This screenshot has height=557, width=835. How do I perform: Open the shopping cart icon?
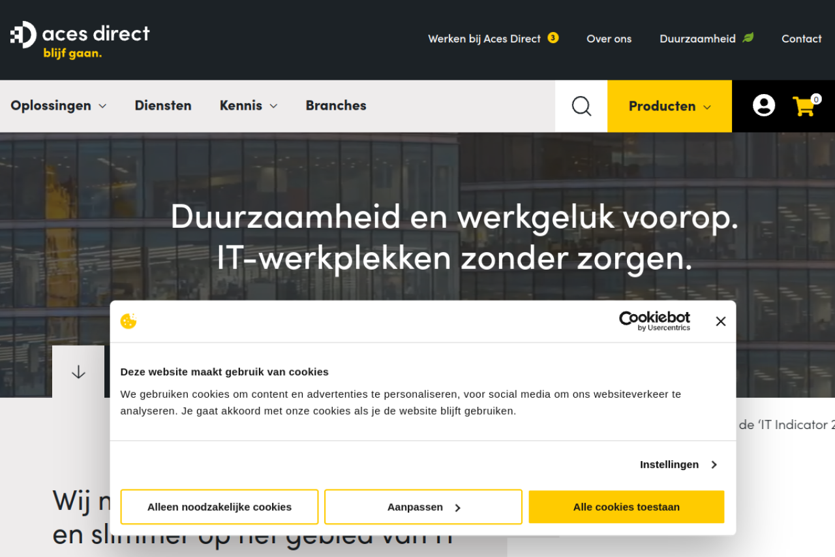pyautogui.click(x=804, y=106)
